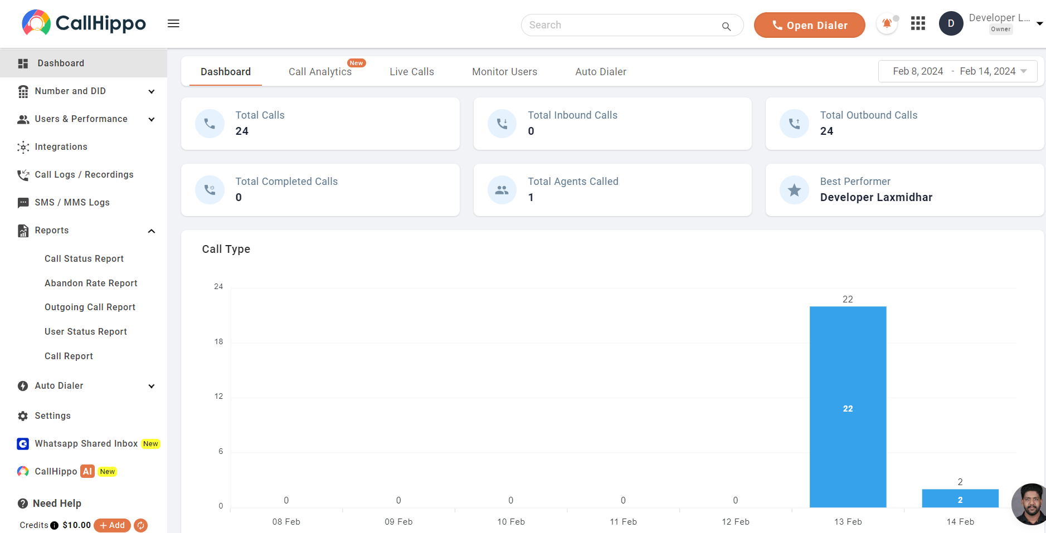This screenshot has width=1046, height=533.
Task: Click the Open Dialer button
Action: (809, 25)
